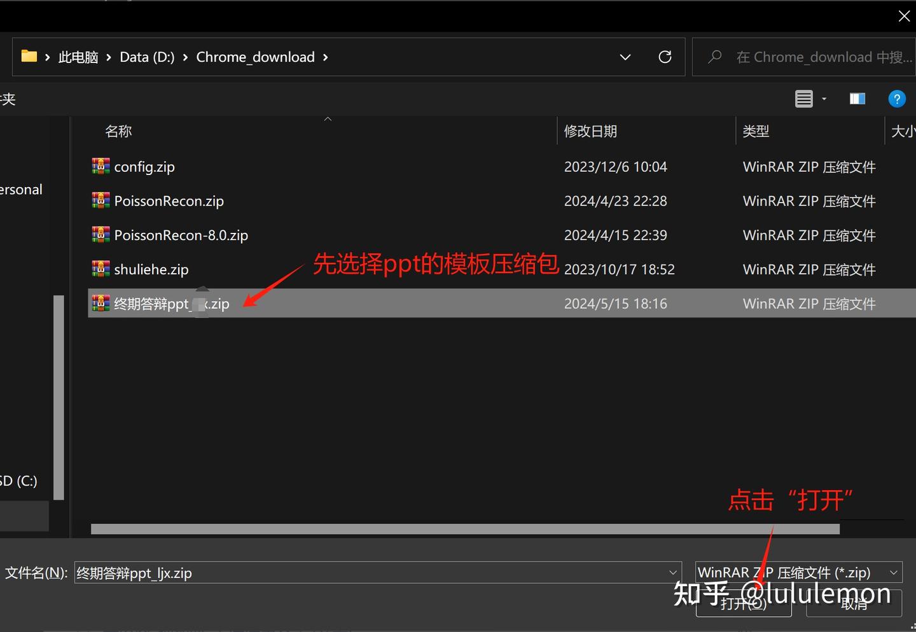This screenshot has height=632, width=916.
Task: Toggle the preview pane
Action: 857,99
